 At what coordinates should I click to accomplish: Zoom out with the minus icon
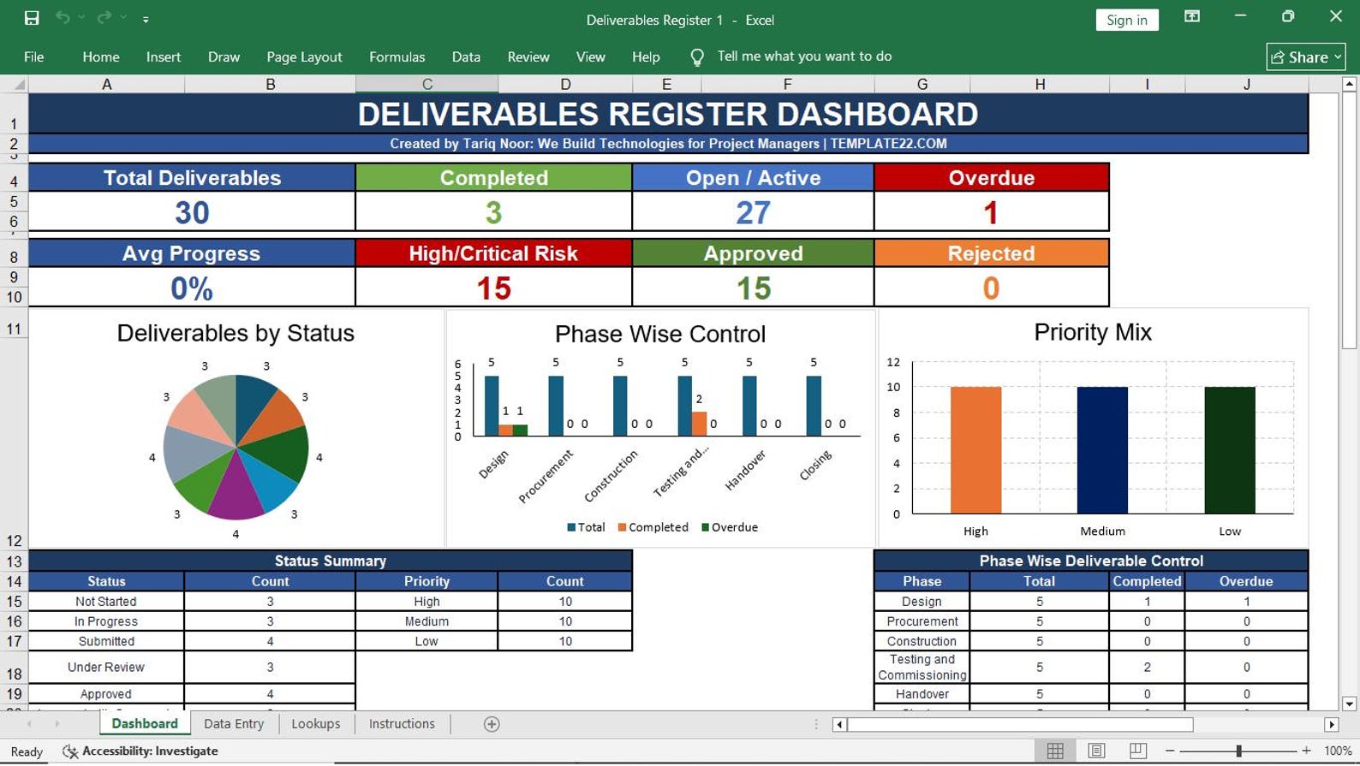1170,751
